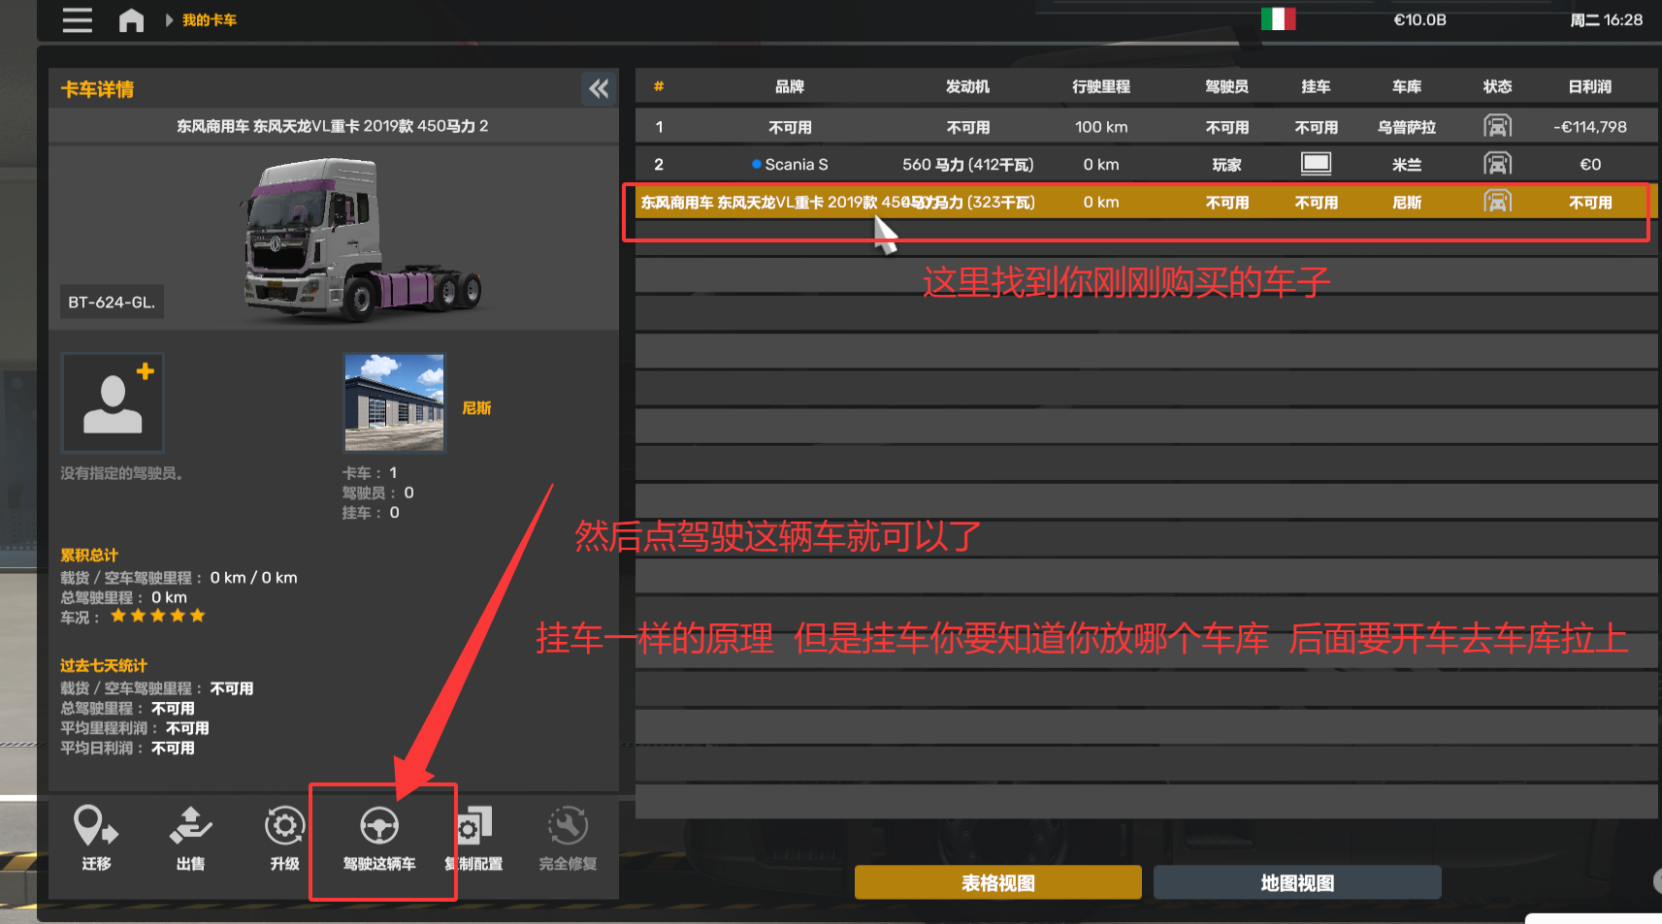This screenshot has width=1662, height=924.
Task: Open the hamburger main menu
Action: pyautogui.click(x=78, y=20)
